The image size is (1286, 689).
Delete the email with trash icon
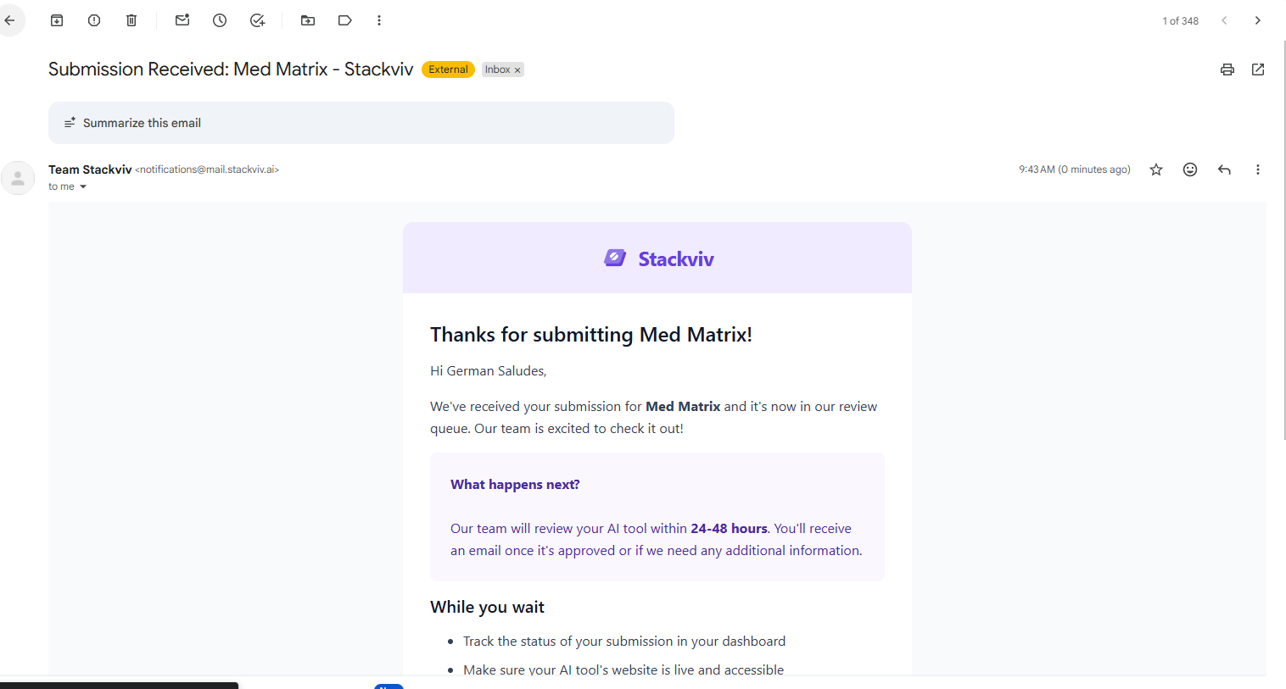[x=131, y=20]
